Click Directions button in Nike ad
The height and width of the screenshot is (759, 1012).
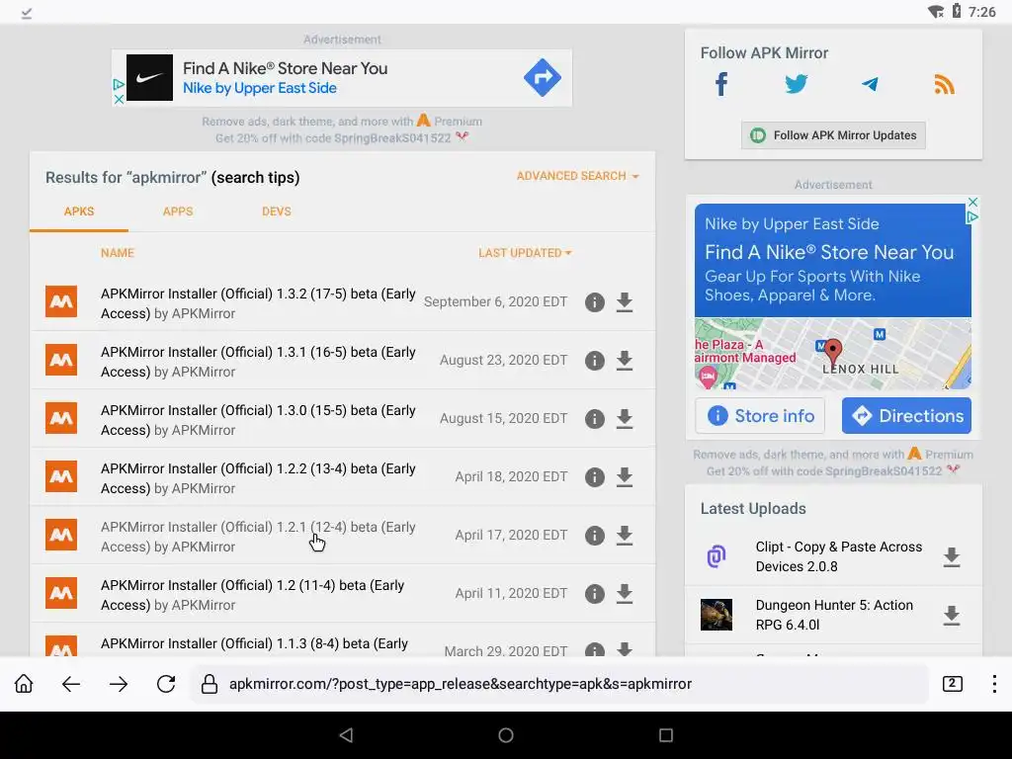(x=906, y=416)
